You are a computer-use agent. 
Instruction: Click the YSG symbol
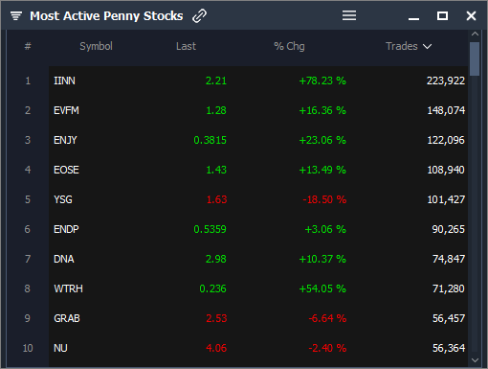coord(63,199)
